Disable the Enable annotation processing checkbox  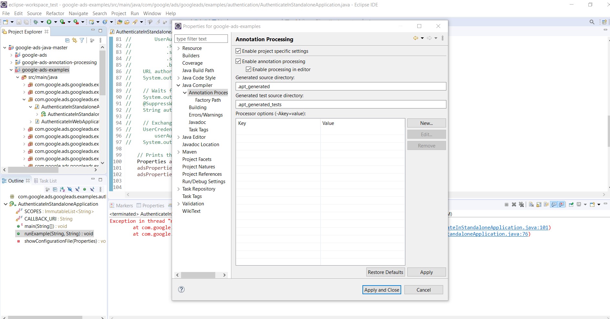click(x=238, y=61)
